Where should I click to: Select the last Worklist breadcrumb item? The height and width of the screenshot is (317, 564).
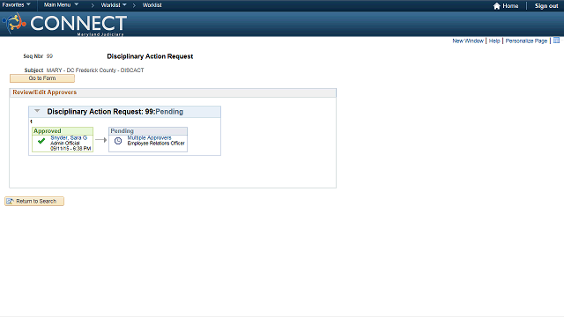pyautogui.click(x=152, y=5)
